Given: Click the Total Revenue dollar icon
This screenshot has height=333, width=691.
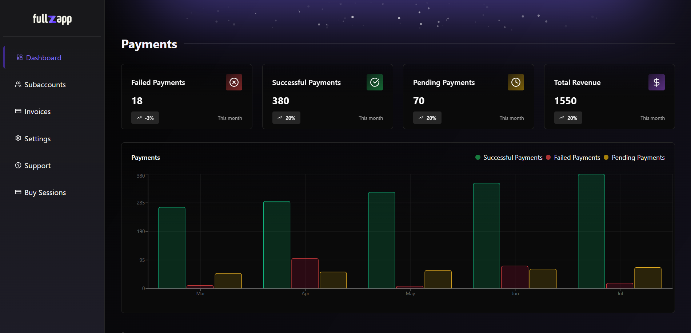Looking at the screenshot, I should (656, 82).
